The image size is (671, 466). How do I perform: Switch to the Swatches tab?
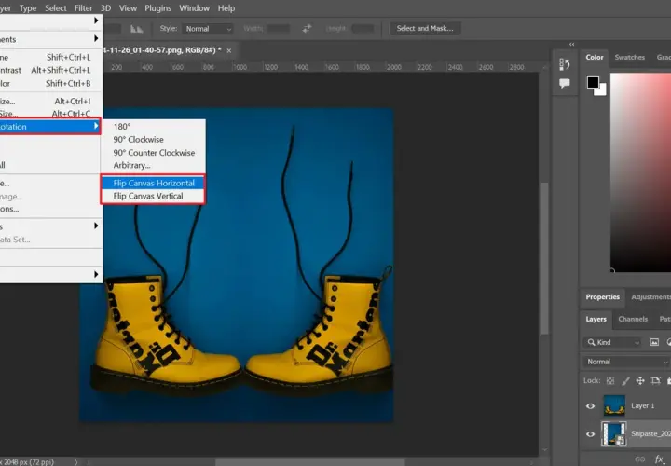pos(629,57)
